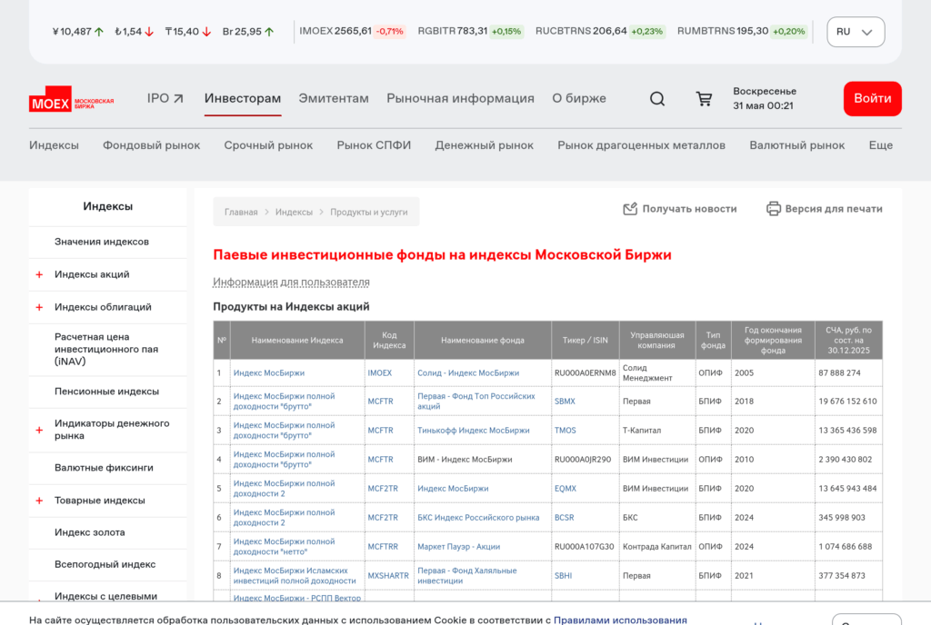Open the BCSR ticker link
Screen dimensions: 931x625
[564, 518]
